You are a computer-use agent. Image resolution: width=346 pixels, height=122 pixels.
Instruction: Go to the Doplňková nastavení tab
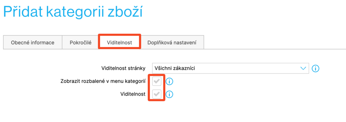pos(172,42)
